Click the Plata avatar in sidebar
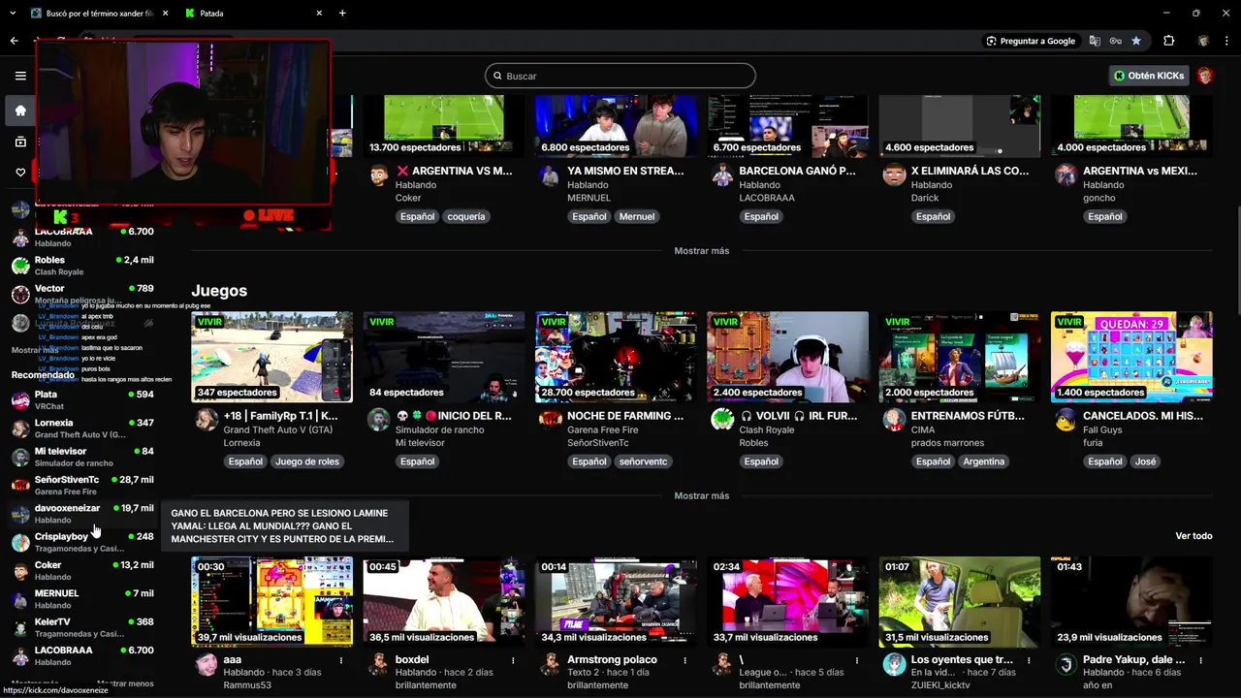Viewport: 1241px width, 698px height. click(20, 400)
